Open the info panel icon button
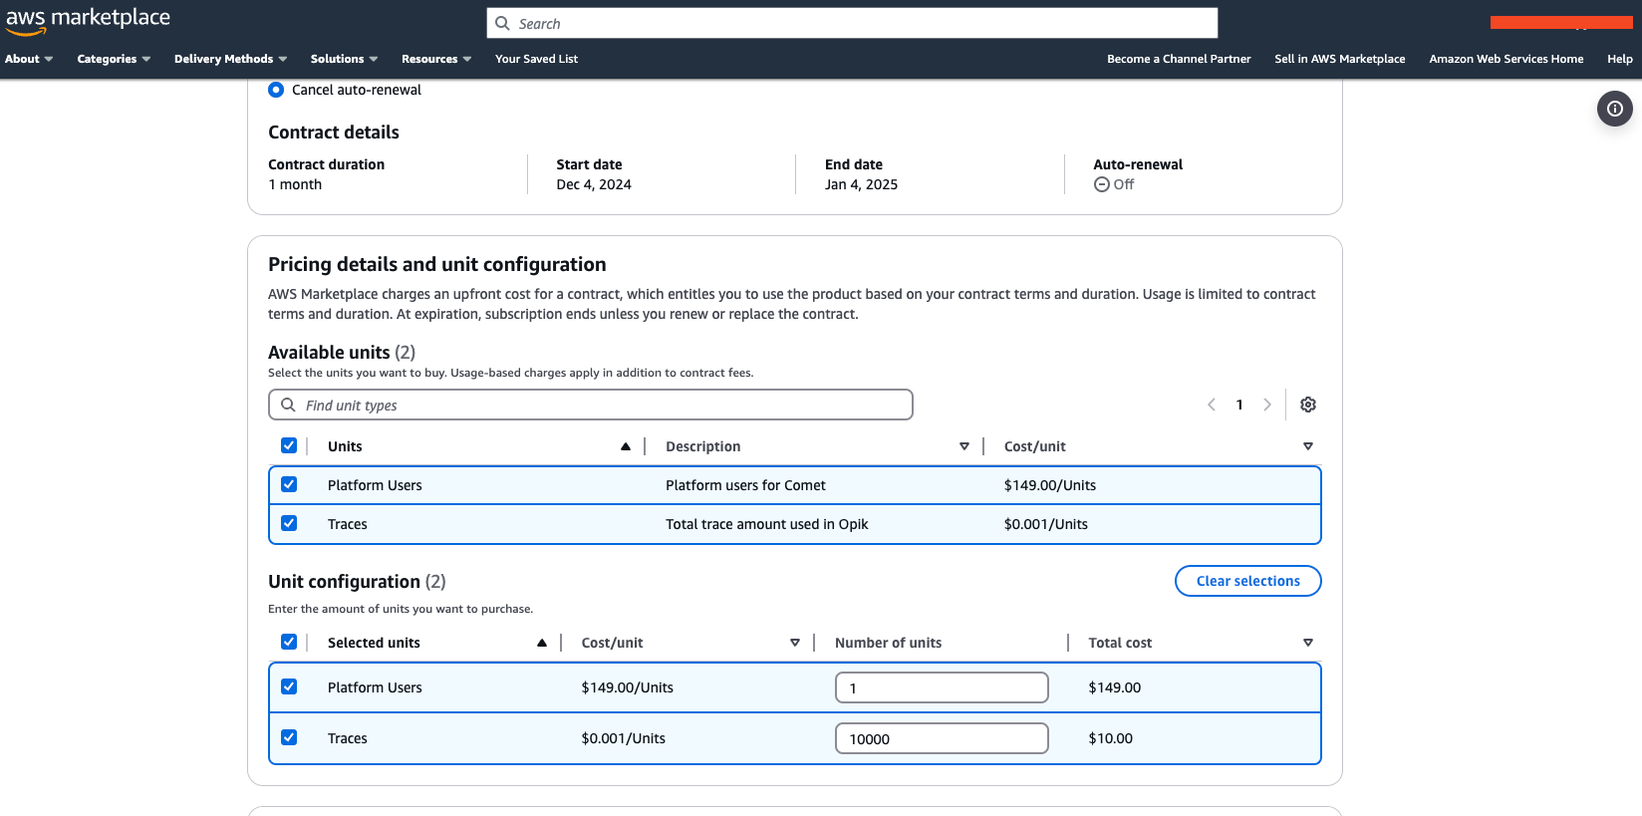This screenshot has height=816, width=1642. [1614, 109]
